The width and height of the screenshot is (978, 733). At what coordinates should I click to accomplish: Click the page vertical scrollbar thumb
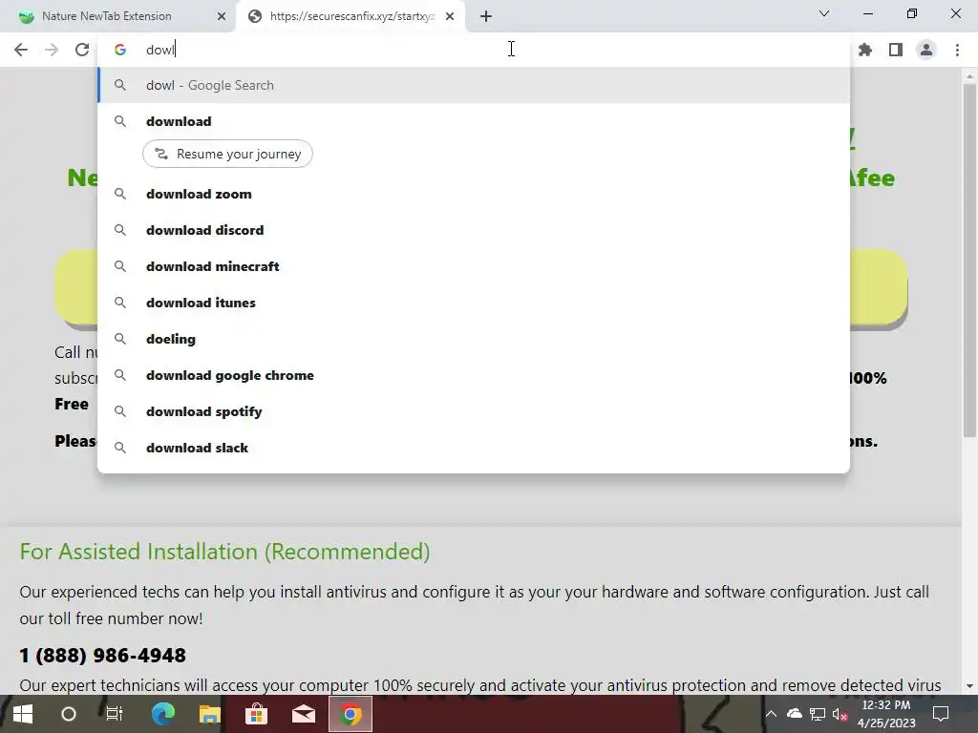pos(969,261)
